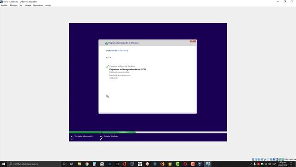Click the taskbar search box 'Escribe aquí para buscar'
Image resolution: width=296 pixels, height=167 pixels.
point(34,164)
